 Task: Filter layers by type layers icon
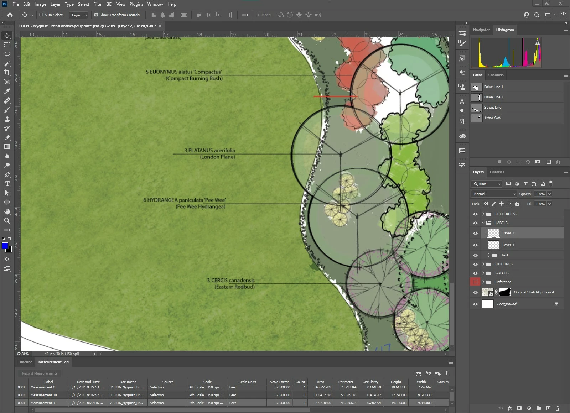[525, 184]
